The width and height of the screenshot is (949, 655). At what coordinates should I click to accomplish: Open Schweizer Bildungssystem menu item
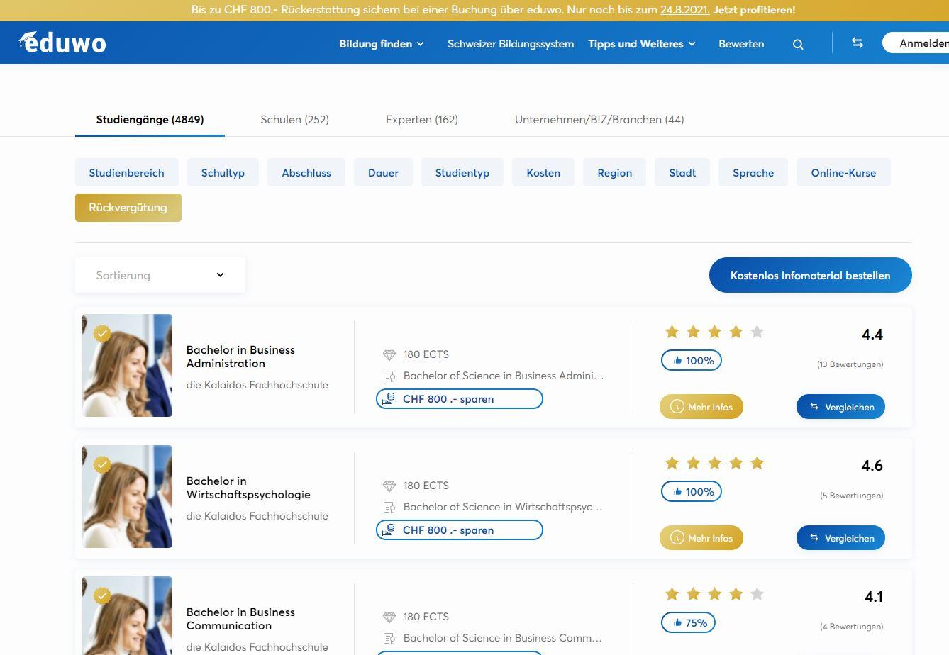point(511,44)
